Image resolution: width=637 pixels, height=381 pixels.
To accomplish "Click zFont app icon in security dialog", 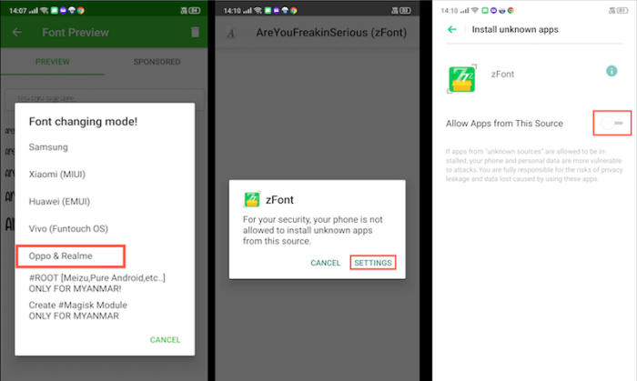I will [x=252, y=200].
